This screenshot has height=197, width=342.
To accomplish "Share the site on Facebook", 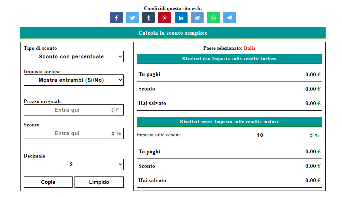I will coord(116,18).
